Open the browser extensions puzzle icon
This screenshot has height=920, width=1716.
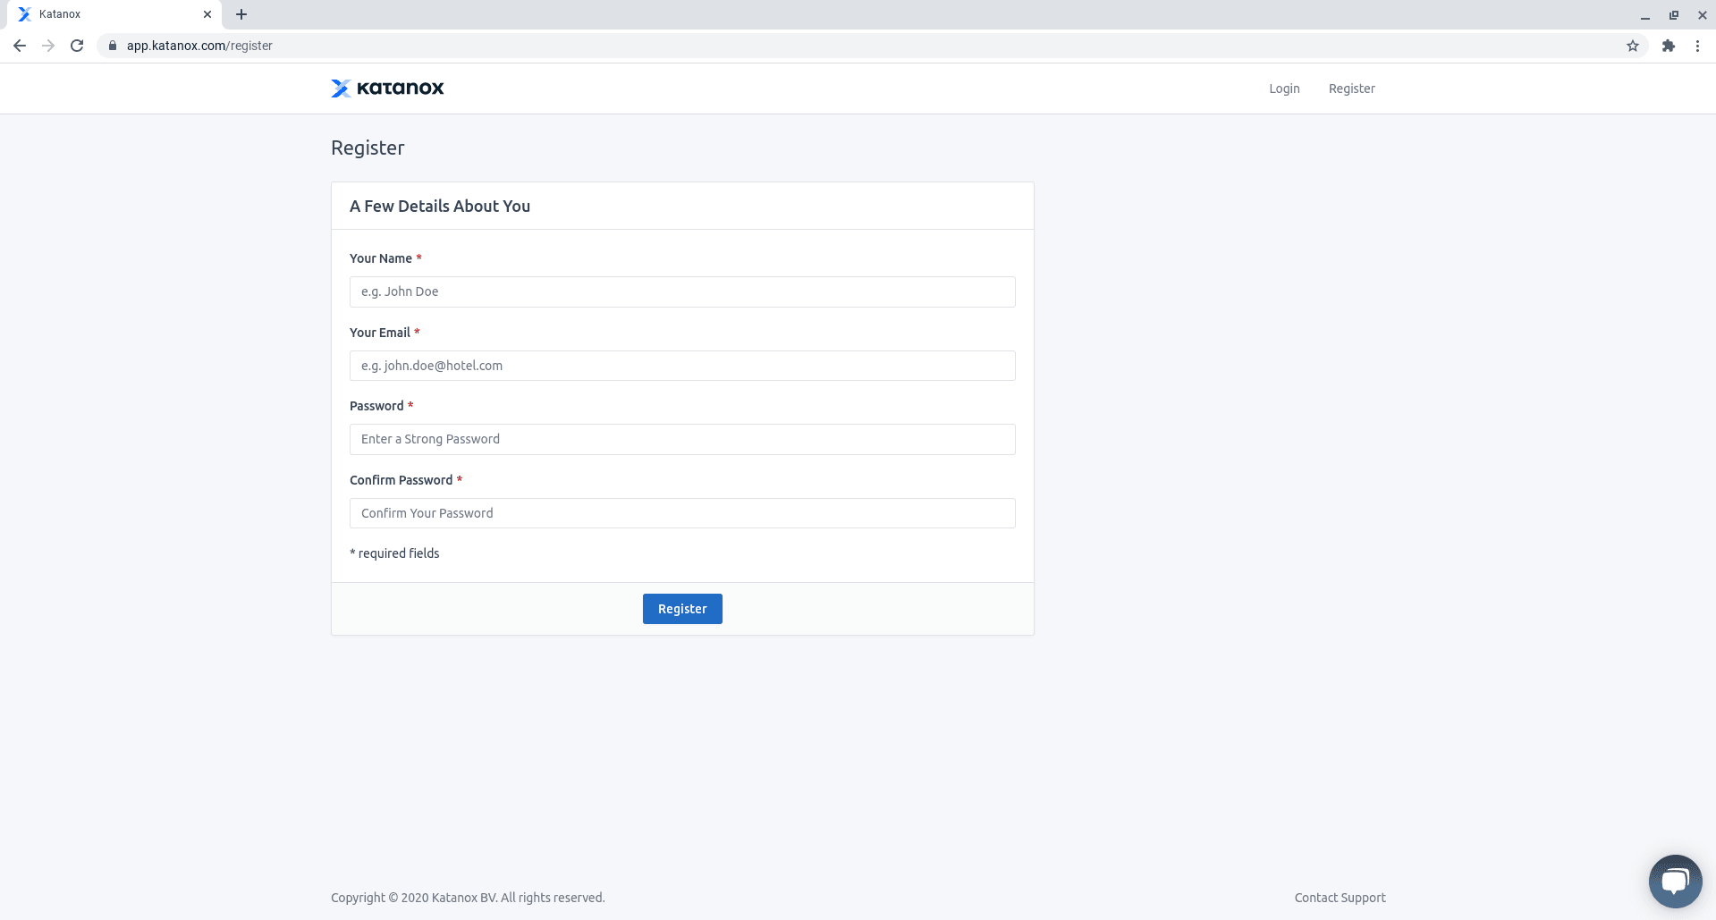click(1668, 46)
